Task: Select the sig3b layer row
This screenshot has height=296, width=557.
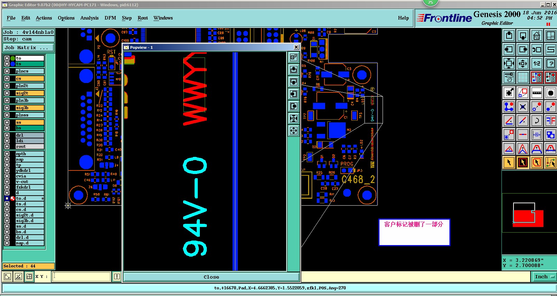Action: pyautogui.click(x=30, y=108)
